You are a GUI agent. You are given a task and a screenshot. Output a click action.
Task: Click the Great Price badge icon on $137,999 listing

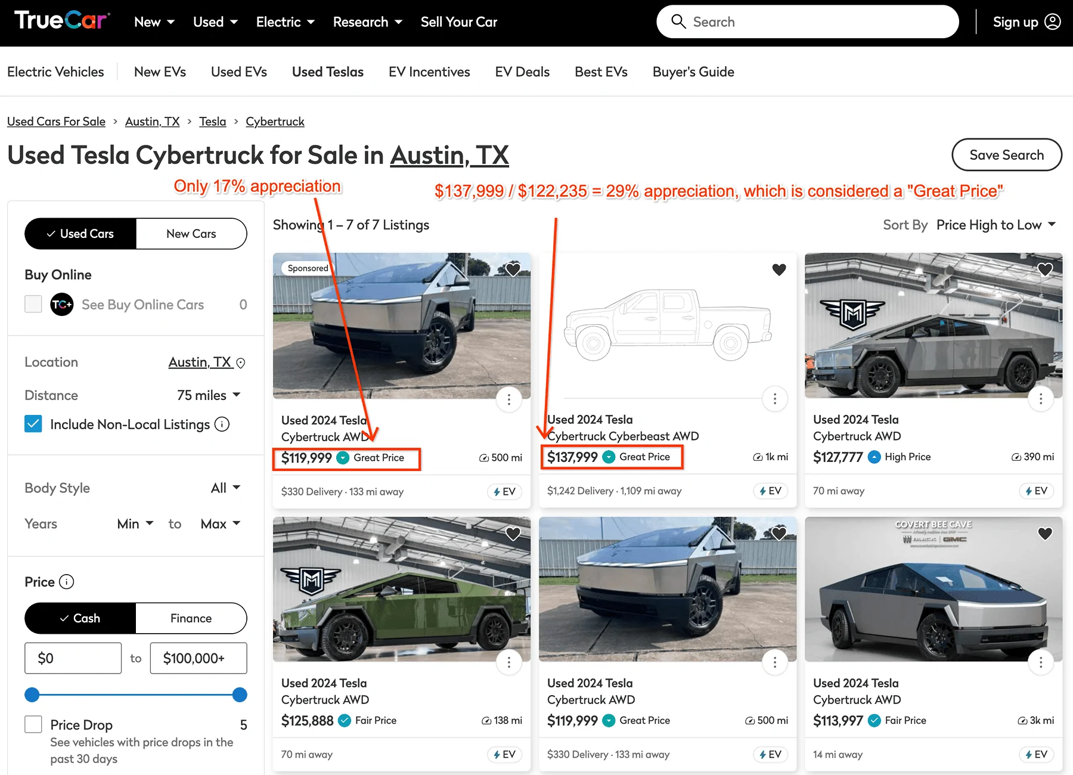tap(609, 457)
